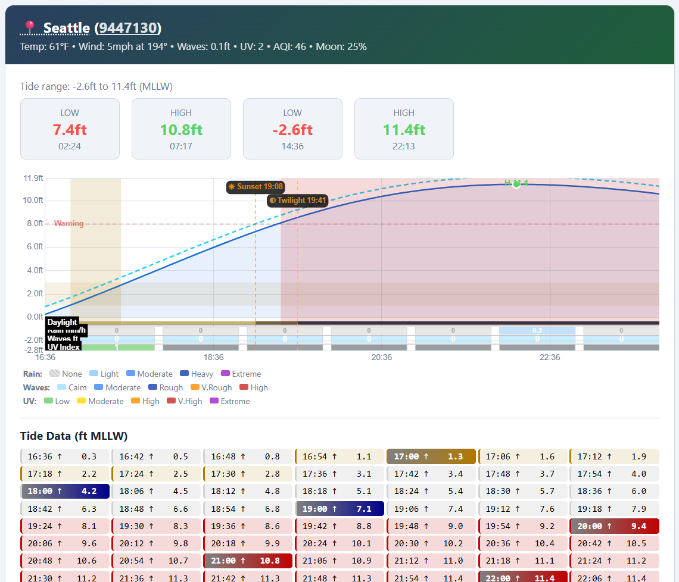679x582 pixels.
Task: Click the V.High UV legend swatch
Action: pos(171,401)
